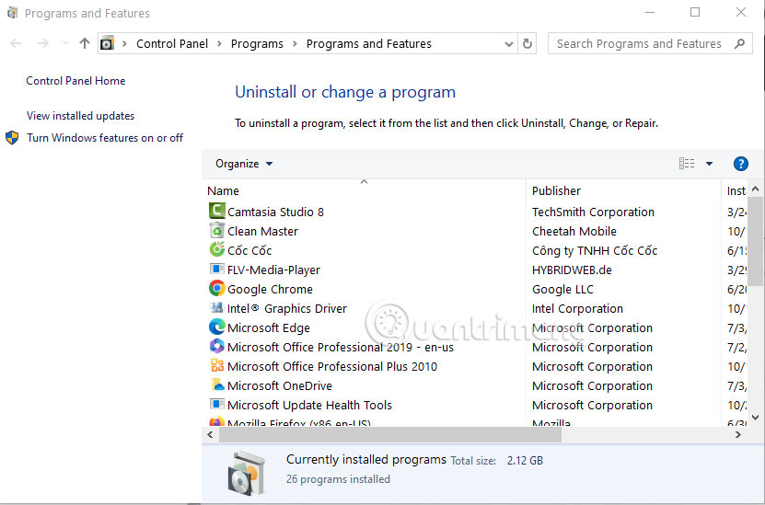
Task: Select Clean Master program name
Action: point(262,231)
